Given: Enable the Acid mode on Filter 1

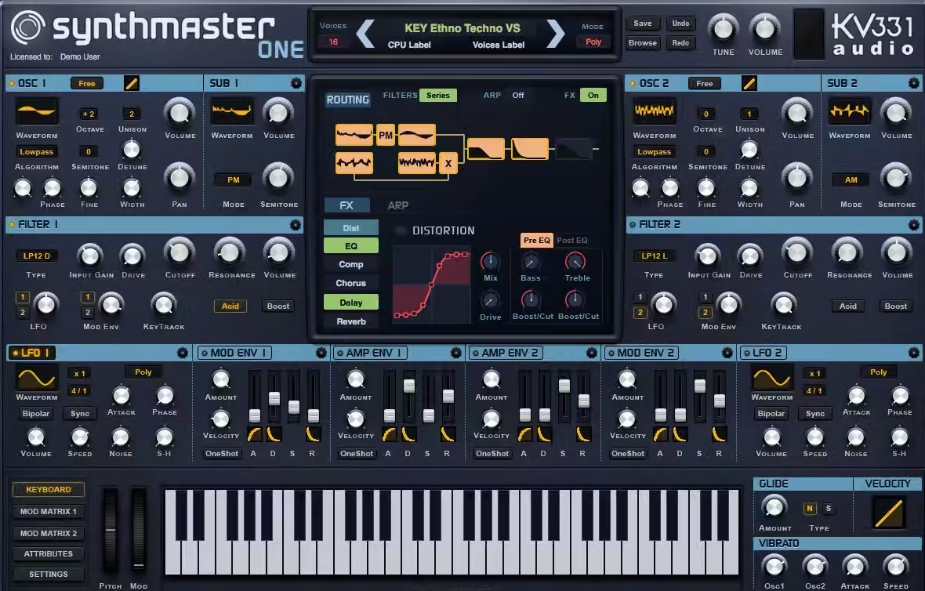Looking at the screenshot, I should pos(230,306).
